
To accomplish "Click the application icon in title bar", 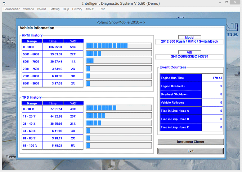I will pyautogui.click(x=4, y=3).
